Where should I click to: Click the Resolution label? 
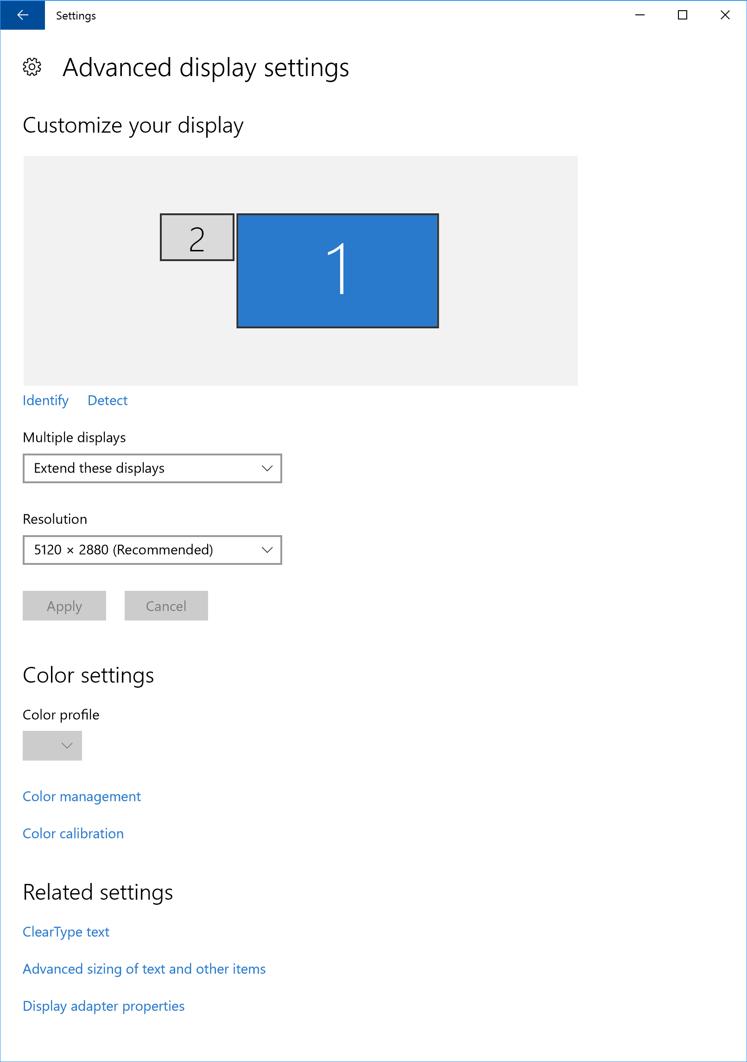pos(55,519)
